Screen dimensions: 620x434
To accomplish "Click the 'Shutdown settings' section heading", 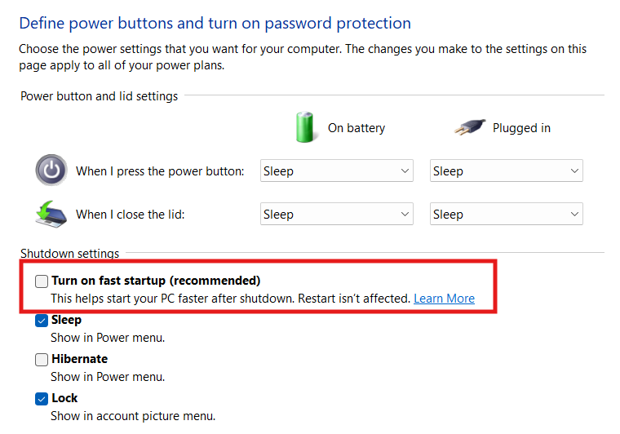I will click(69, 254).
